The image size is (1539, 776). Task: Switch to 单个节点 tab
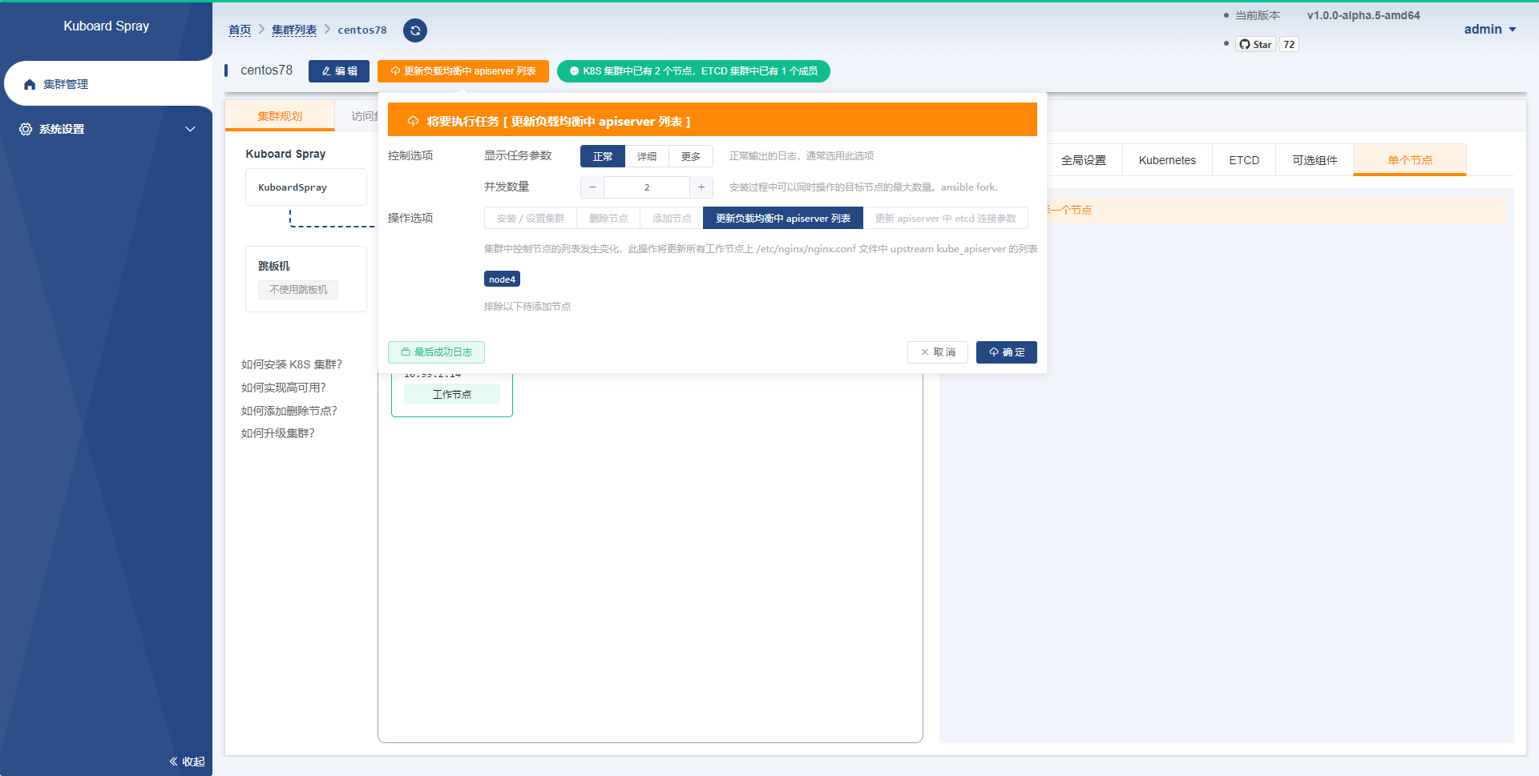1410,160
